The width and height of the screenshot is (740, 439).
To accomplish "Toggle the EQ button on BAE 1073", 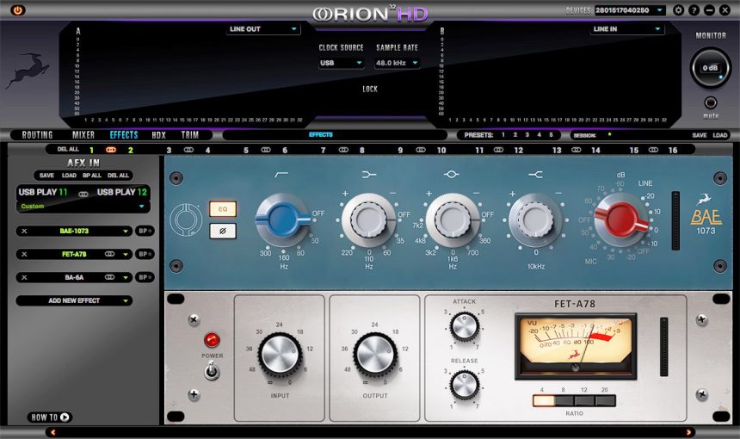I will click(222, 208).
